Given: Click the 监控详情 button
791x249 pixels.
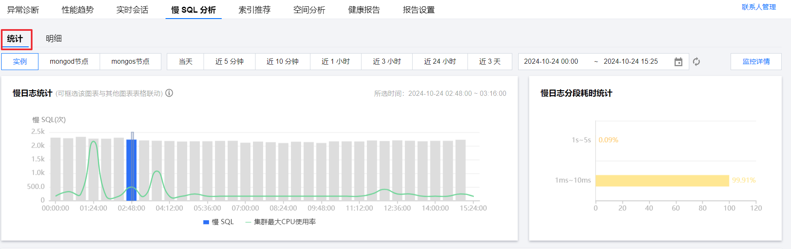Looking at the screenshot, I should [756, 62].
